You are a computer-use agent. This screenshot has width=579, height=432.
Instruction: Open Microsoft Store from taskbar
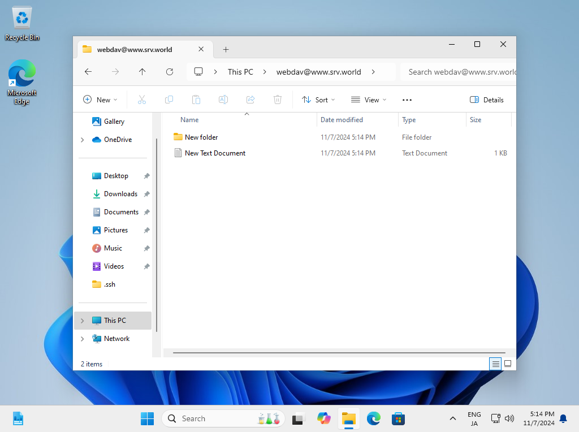point(398,418)
